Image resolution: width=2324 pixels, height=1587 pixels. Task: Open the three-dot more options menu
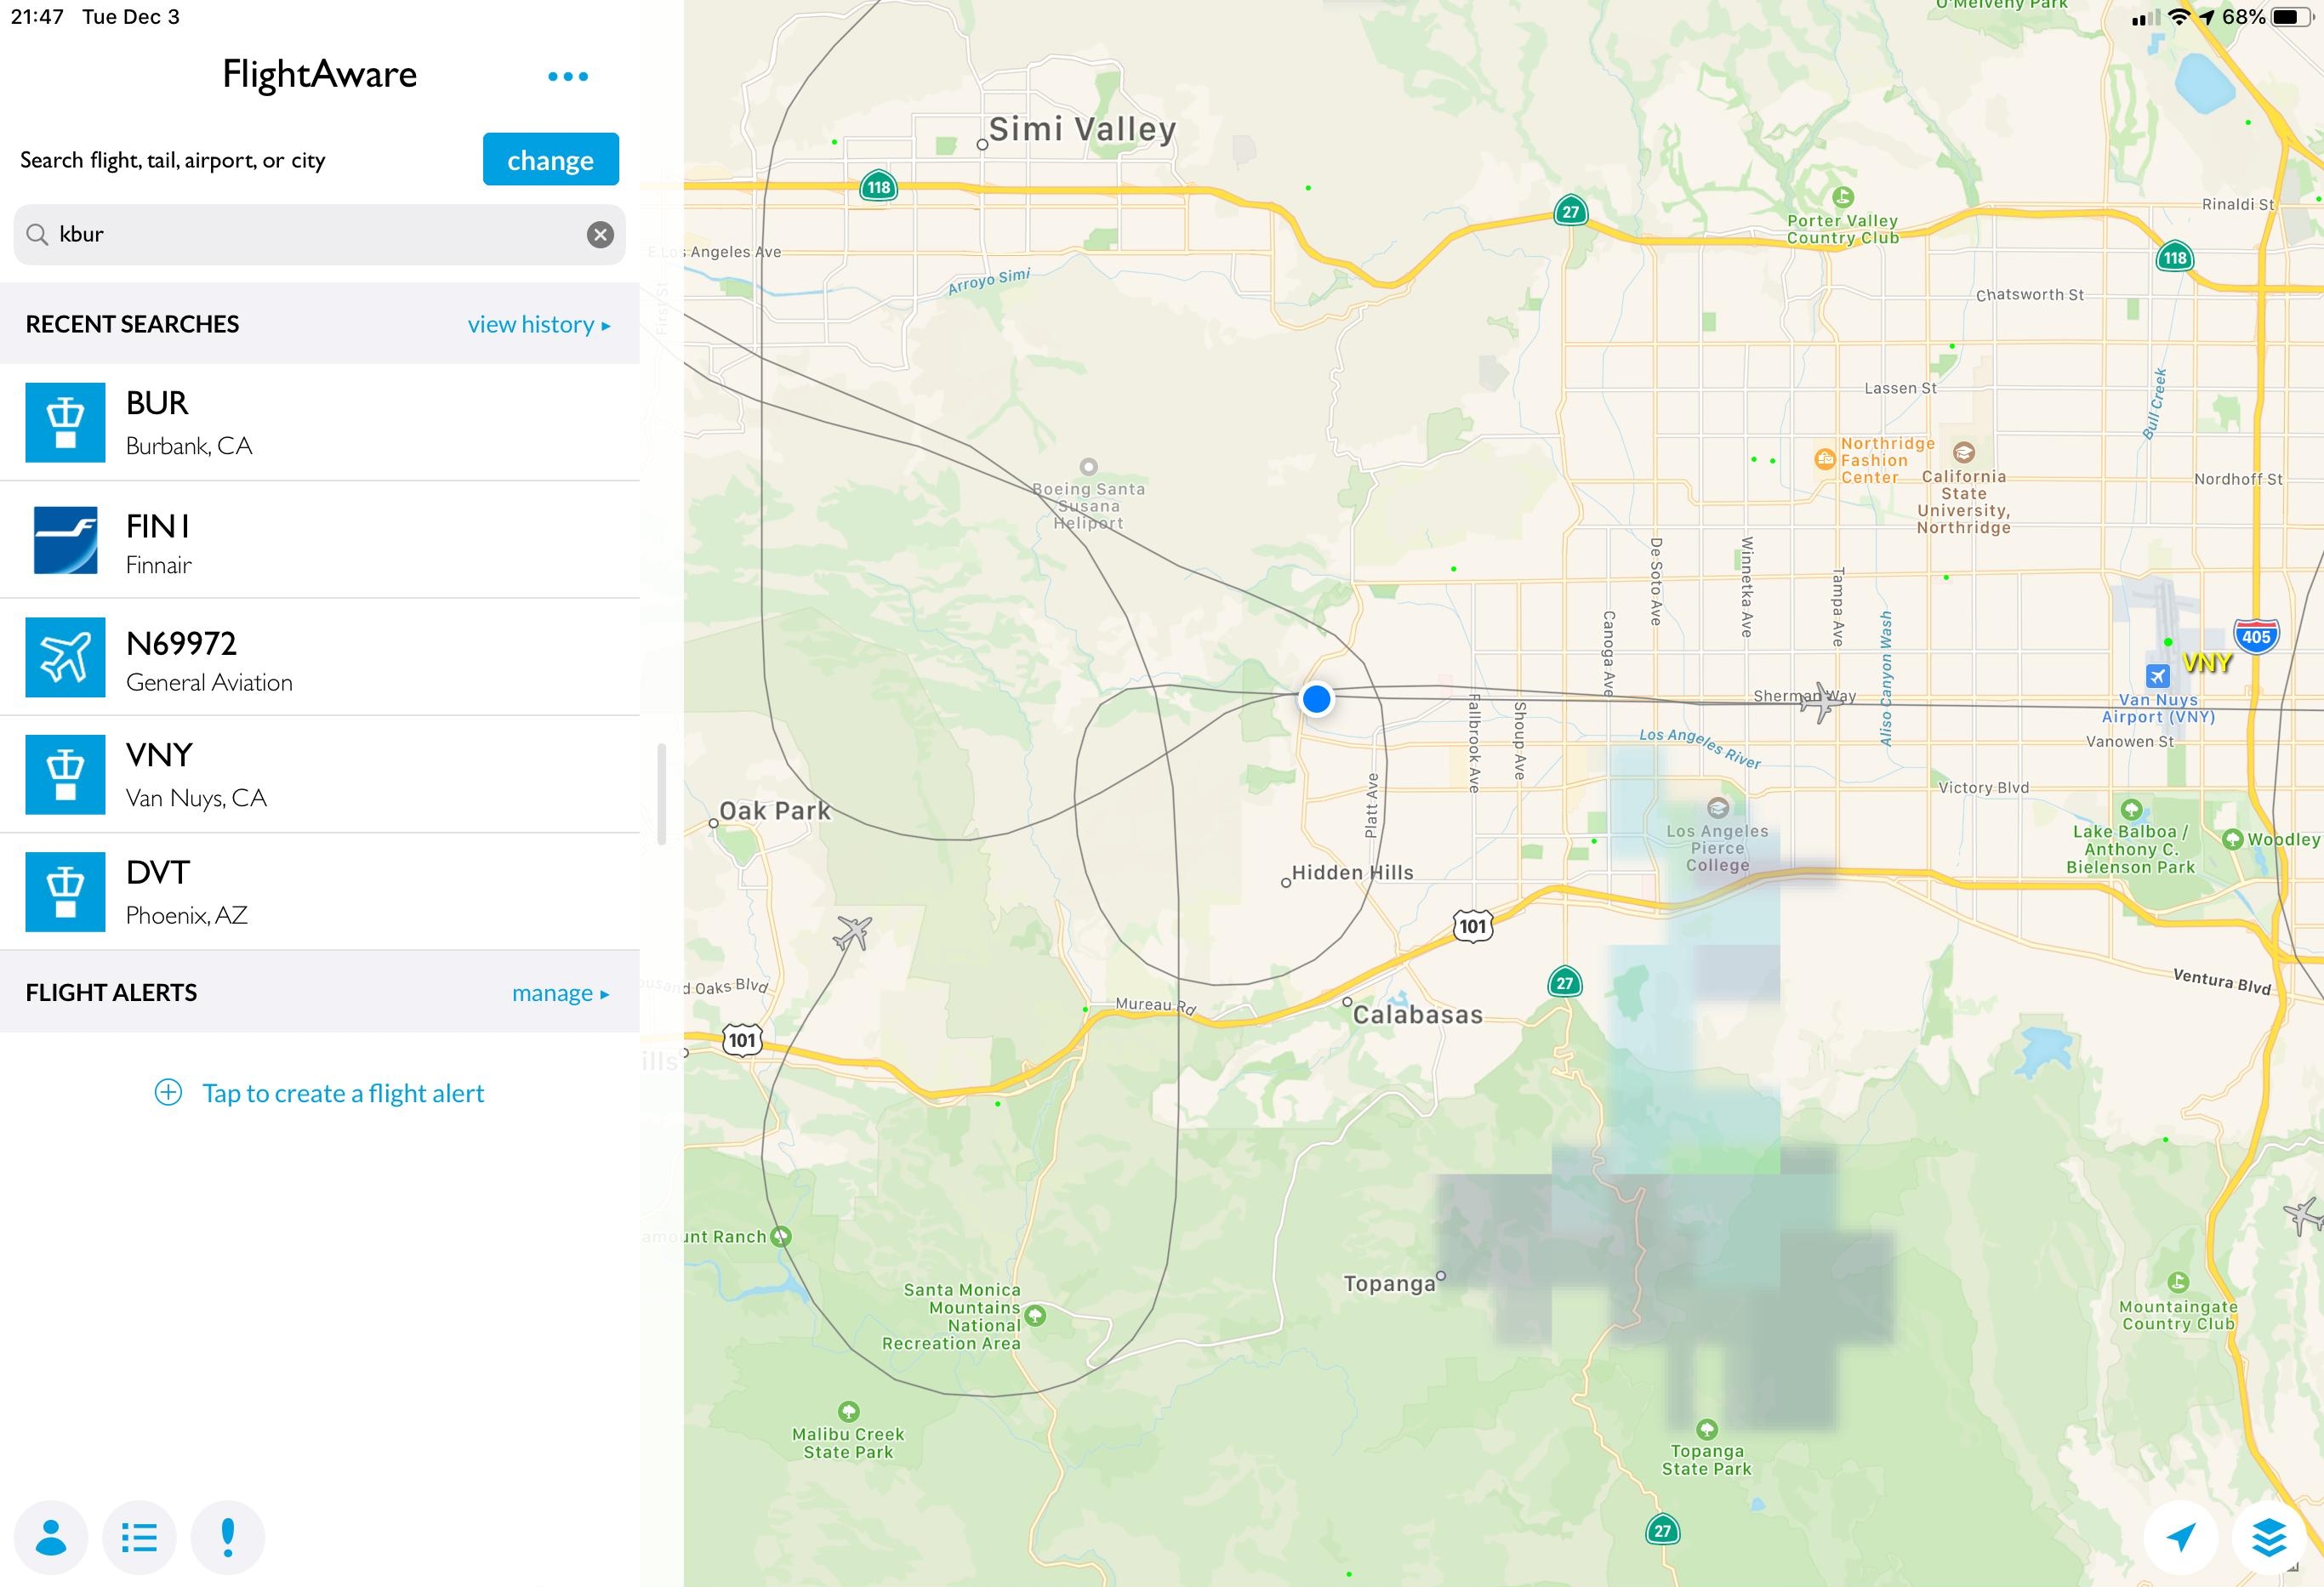(x=567, y=76)
